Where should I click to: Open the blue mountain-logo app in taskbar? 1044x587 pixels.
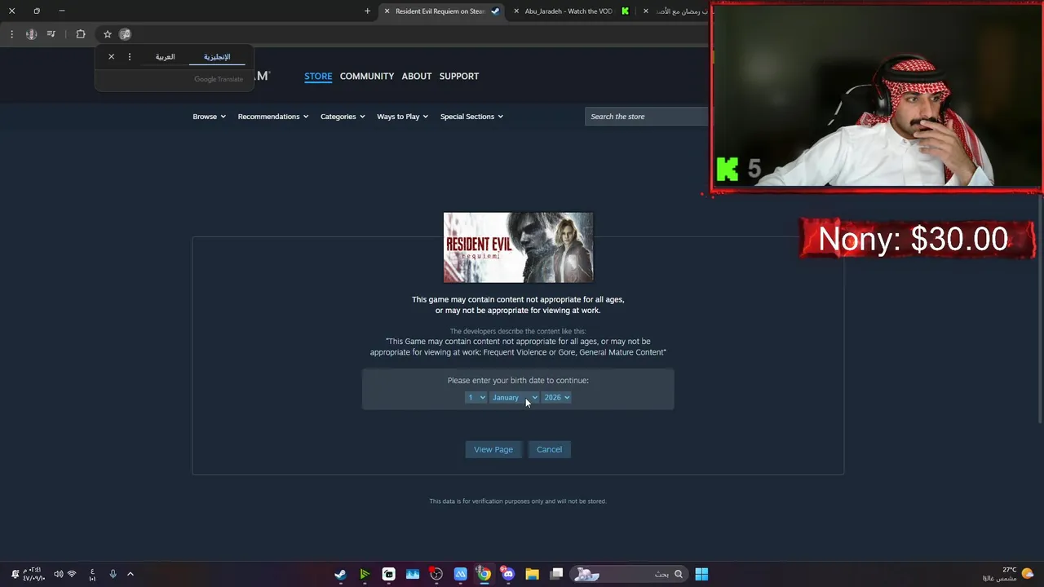(x=460, y=574)
